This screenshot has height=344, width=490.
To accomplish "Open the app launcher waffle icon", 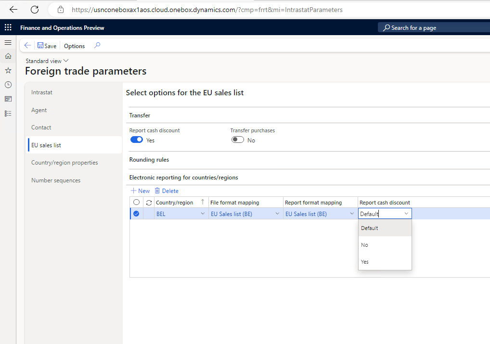I will click(8, 27).
